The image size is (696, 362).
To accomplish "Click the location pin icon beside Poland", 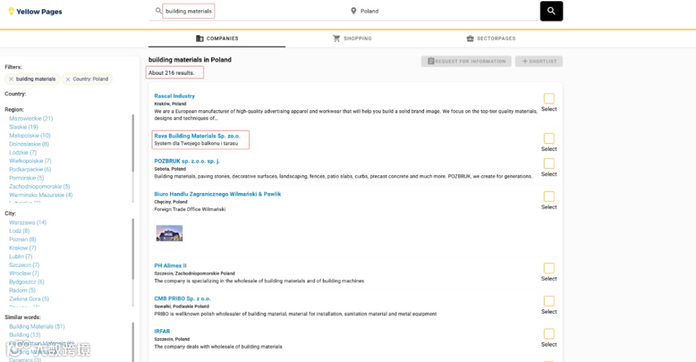I will click(x=353, y=11).
